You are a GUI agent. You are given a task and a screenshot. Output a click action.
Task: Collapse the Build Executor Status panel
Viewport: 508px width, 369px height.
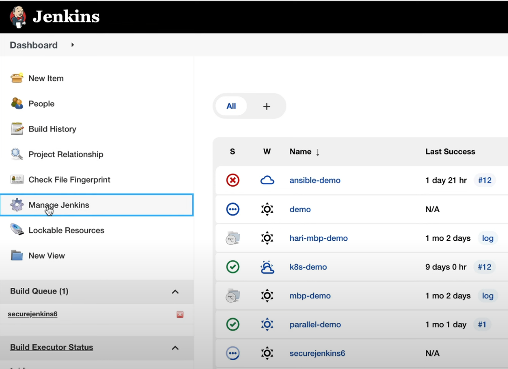click(175, 348)
